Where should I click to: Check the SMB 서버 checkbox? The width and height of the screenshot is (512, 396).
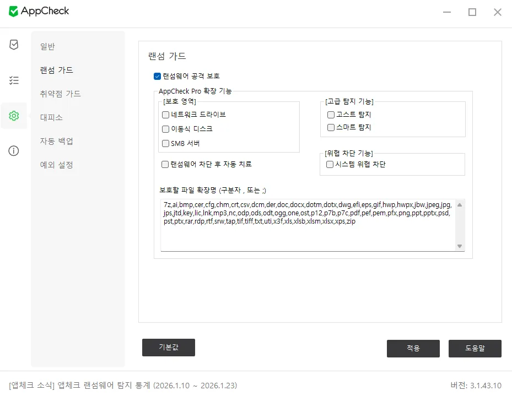(x=165, y=144)
